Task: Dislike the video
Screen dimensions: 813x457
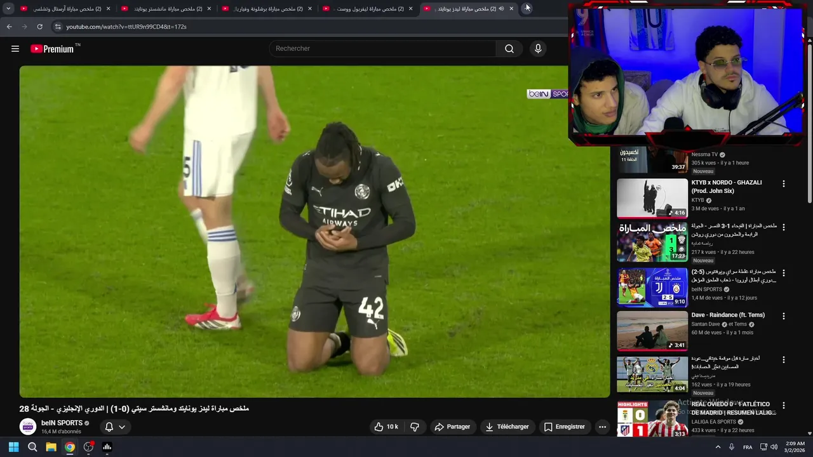Action: click(415, 427)
